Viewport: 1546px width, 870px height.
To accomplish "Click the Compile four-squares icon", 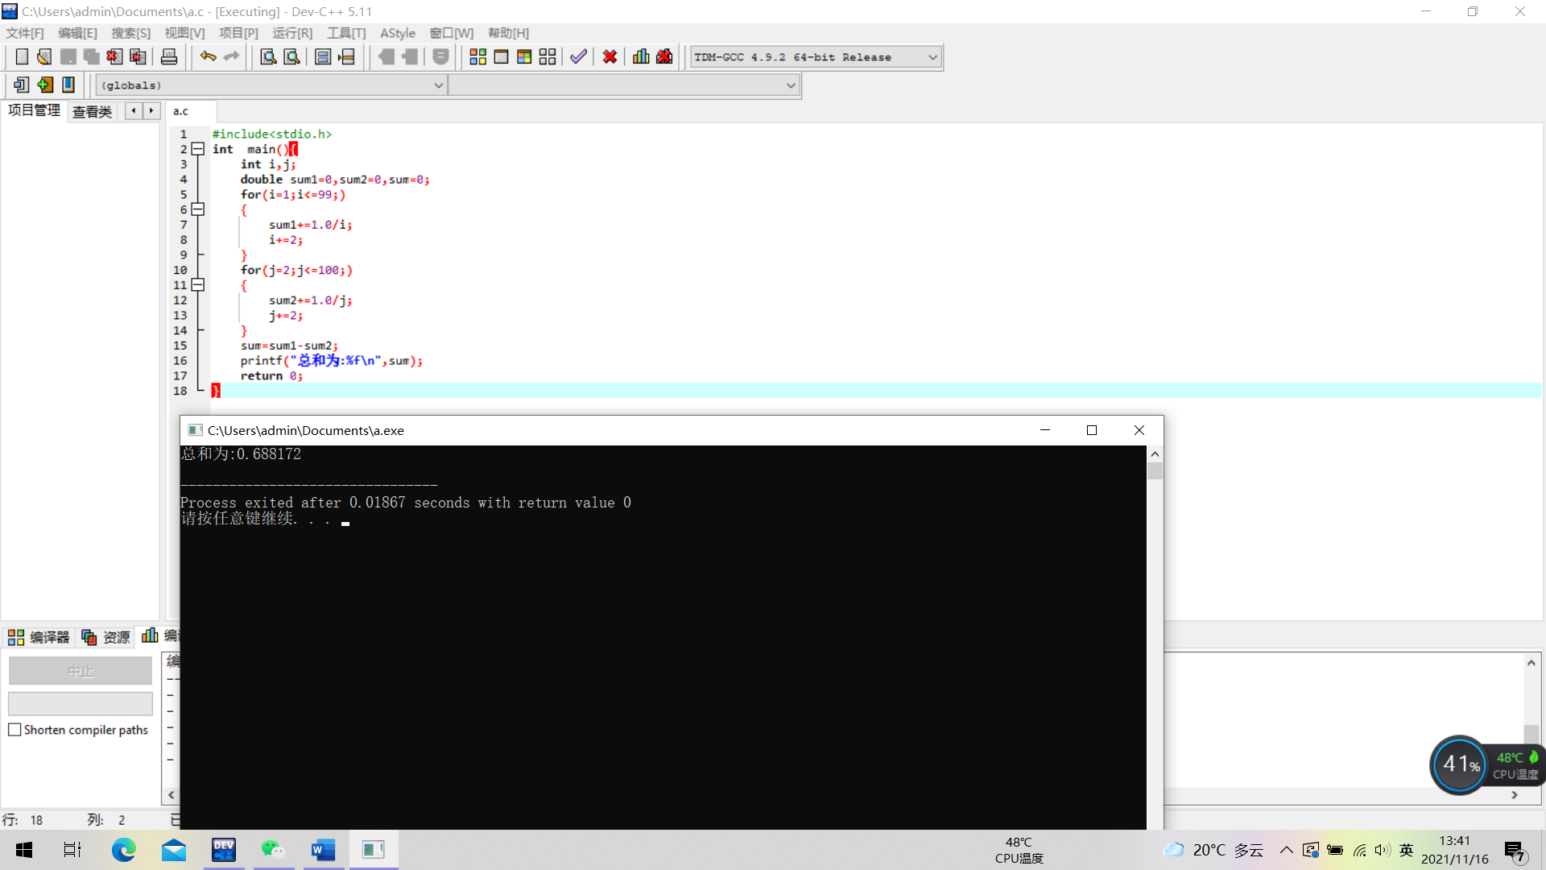I will (x=477, y=57).
